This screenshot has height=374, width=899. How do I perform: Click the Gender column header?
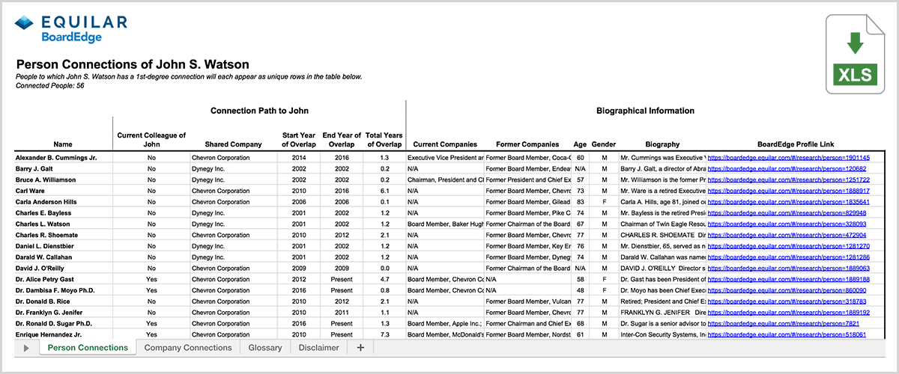pos(604,144)
